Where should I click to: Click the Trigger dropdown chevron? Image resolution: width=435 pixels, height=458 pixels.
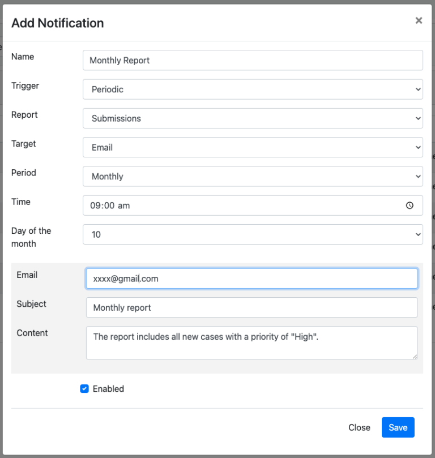(417, 89)
